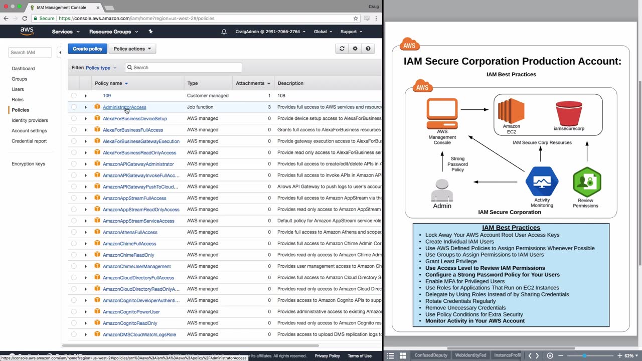Viewport: 642px width, 361px height.
Task: Zoom out with the minus icon
Action: [561, 355]
